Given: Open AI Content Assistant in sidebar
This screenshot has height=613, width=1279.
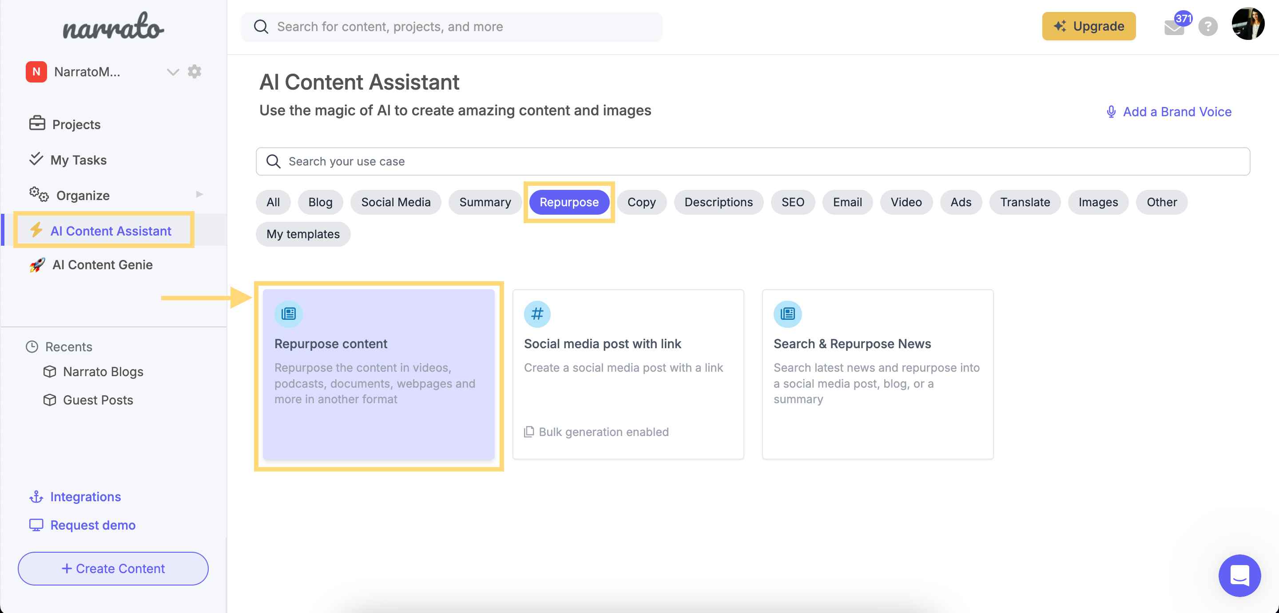Looking at the screenshot, I should pyautogui.click(x=111, y=231).
